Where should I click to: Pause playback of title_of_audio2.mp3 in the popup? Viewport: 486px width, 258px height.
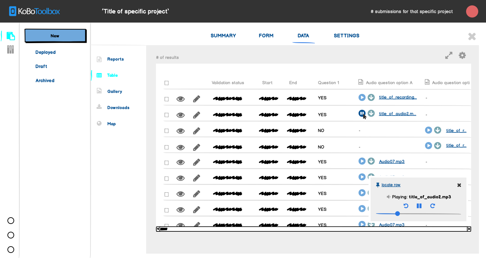pyautogui.click(x=419, y=206)
